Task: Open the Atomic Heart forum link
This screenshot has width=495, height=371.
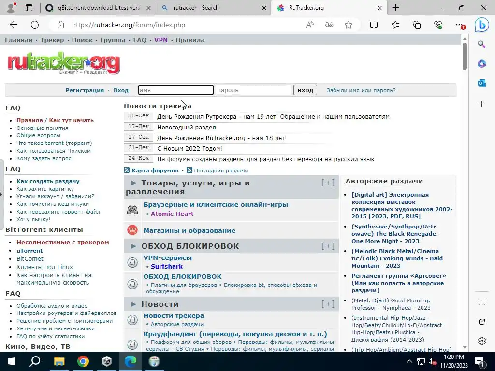Action: pos(172,214)
